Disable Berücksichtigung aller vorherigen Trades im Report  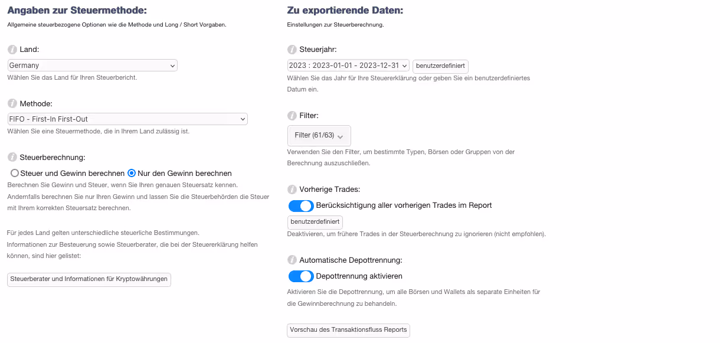click(x=300, y=206)
